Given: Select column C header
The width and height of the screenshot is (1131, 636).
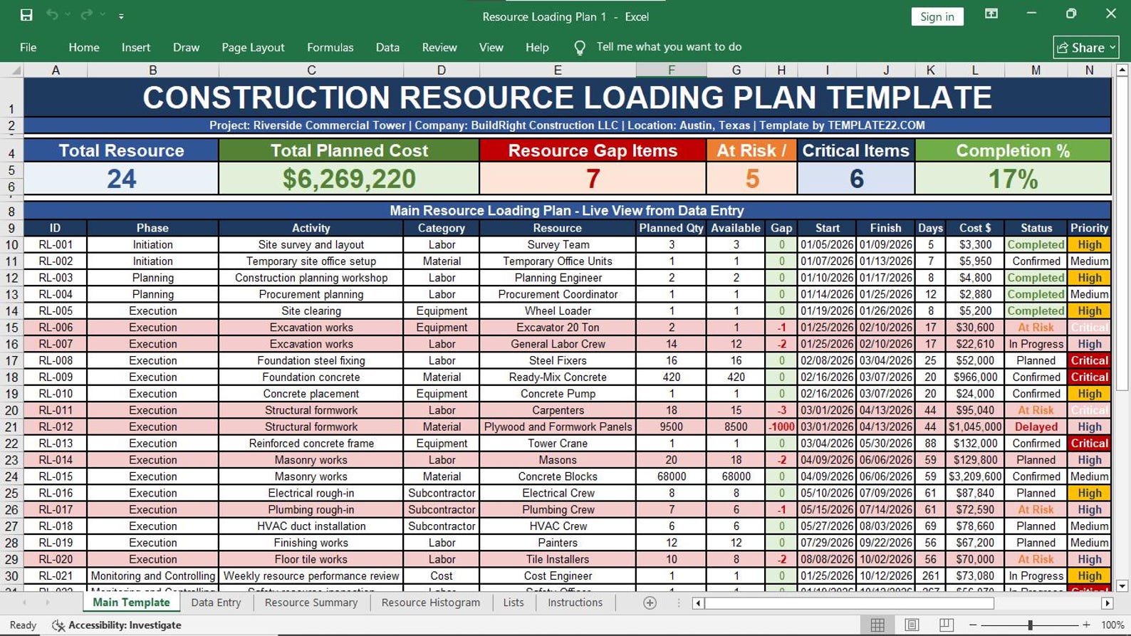Looking at the screenshot, I should [x=311, y=70].
